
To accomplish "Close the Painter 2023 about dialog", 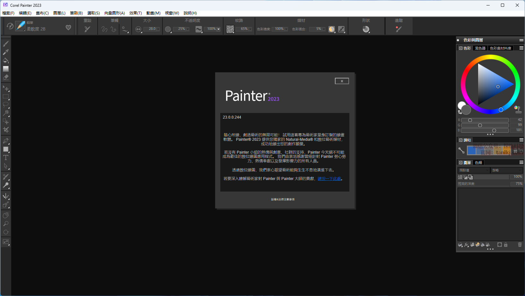I will point(342,81).
